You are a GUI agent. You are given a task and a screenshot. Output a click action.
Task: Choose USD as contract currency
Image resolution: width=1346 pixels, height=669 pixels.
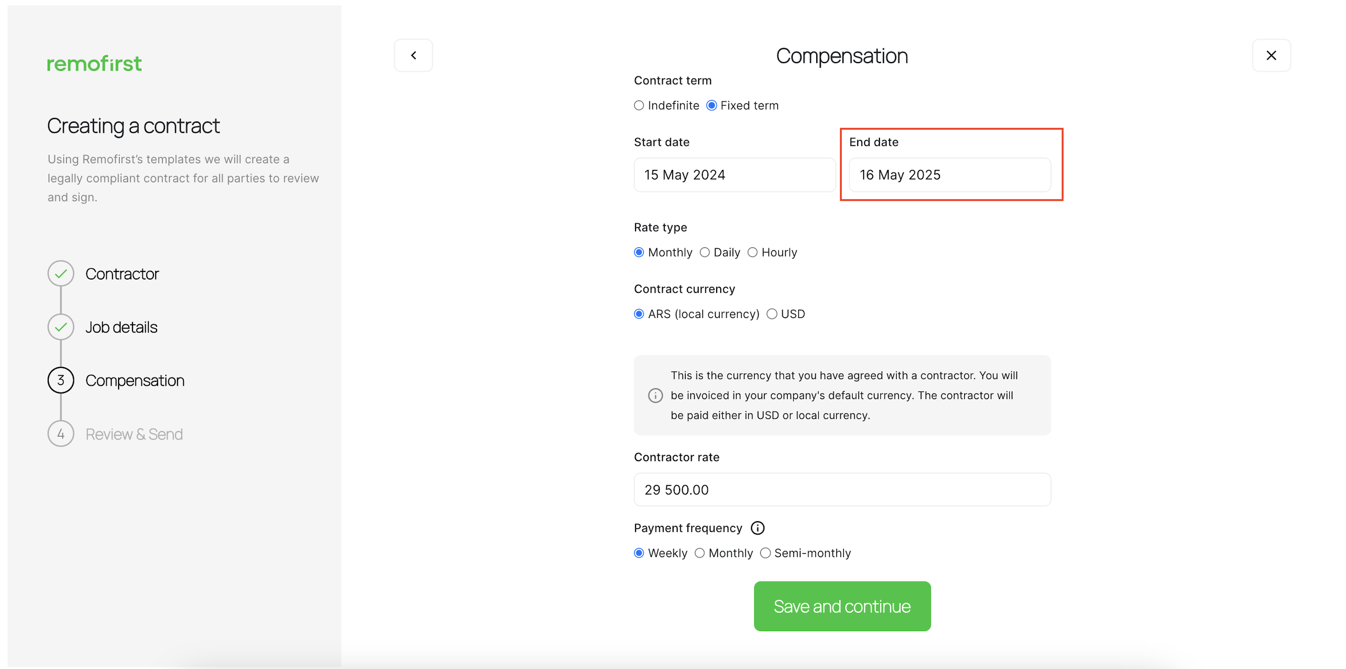tap(772, 314)
